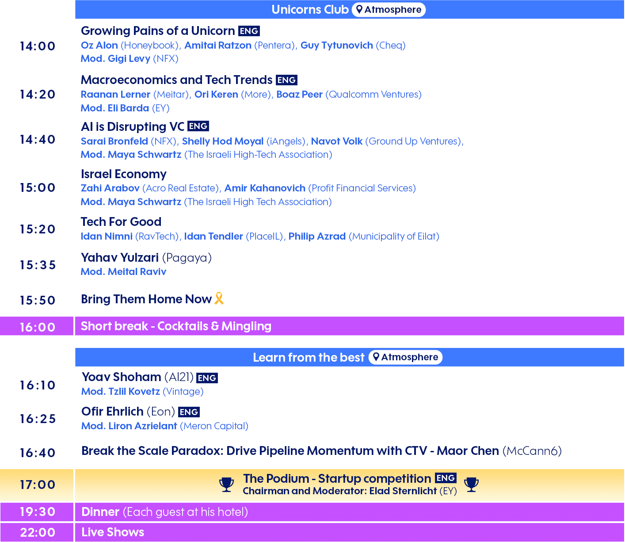Screen dimensions: 625x542
Task: Click the trophy icon right of Elad Sternlicht
Action: click(x=472, y=485)
